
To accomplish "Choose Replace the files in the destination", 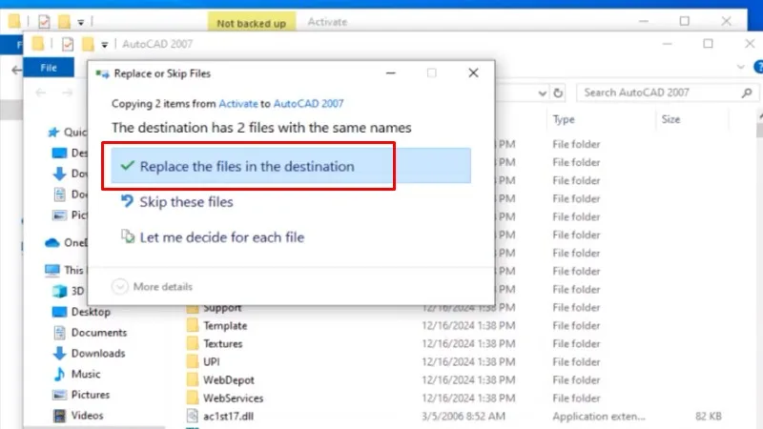I will click(x=246, y=167).
